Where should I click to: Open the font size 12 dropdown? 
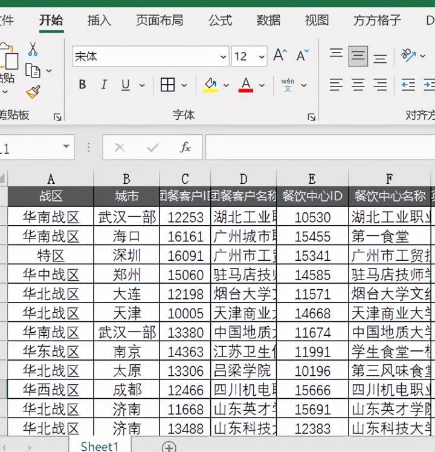point(262,57)
